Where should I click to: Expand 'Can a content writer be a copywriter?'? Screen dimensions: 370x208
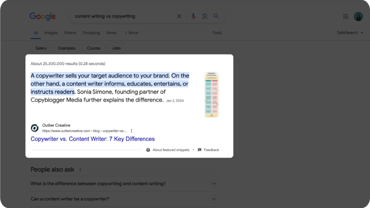(125, 199)
